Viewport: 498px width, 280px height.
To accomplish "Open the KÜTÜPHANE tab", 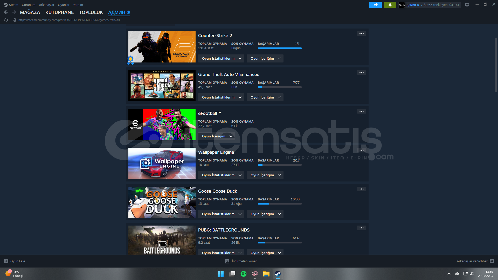I will (x=59, y=12).
